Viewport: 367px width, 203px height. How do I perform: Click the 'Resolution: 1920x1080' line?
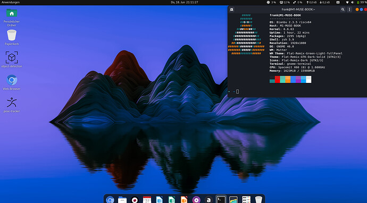(x=288, y=43)
